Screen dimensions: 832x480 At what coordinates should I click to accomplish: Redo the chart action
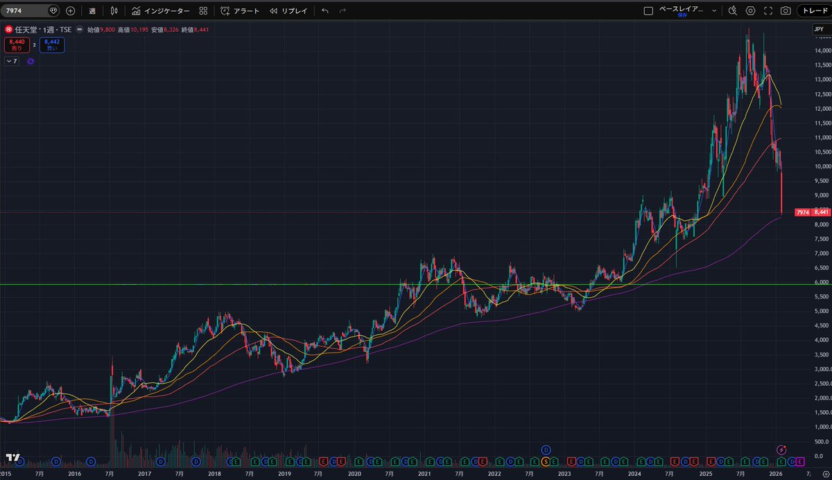[x=343, y=11]
